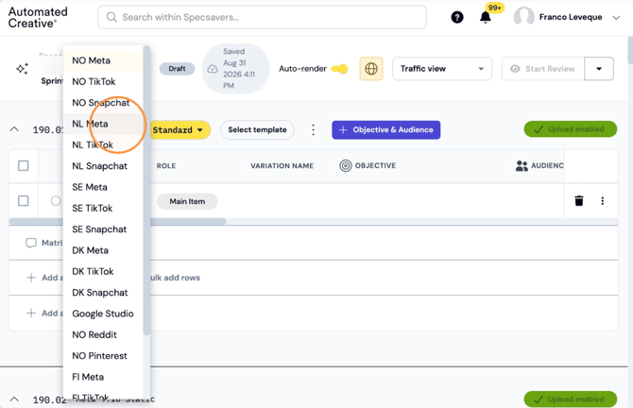Click the Main Item role chip
The image size is (633, 408).
(x=187, y=201)
